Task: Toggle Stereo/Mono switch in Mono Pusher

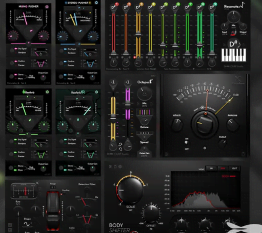Action: [11, 76]
